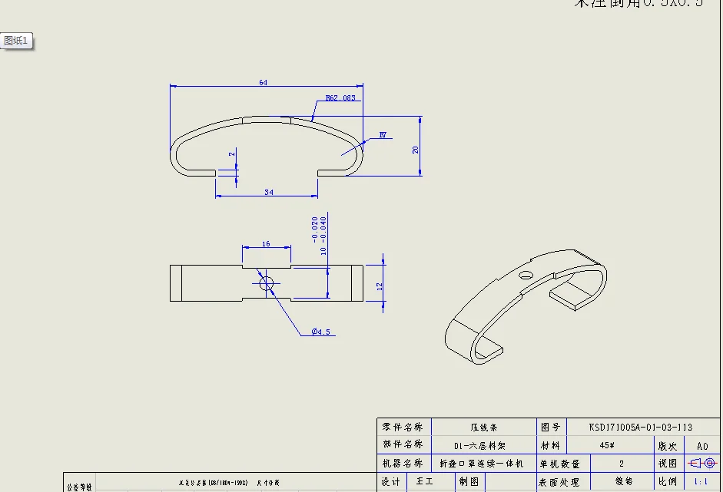Select the 图纸1 sheet label
The height and width of the screenshot is (492, 723).
point(16,41)
